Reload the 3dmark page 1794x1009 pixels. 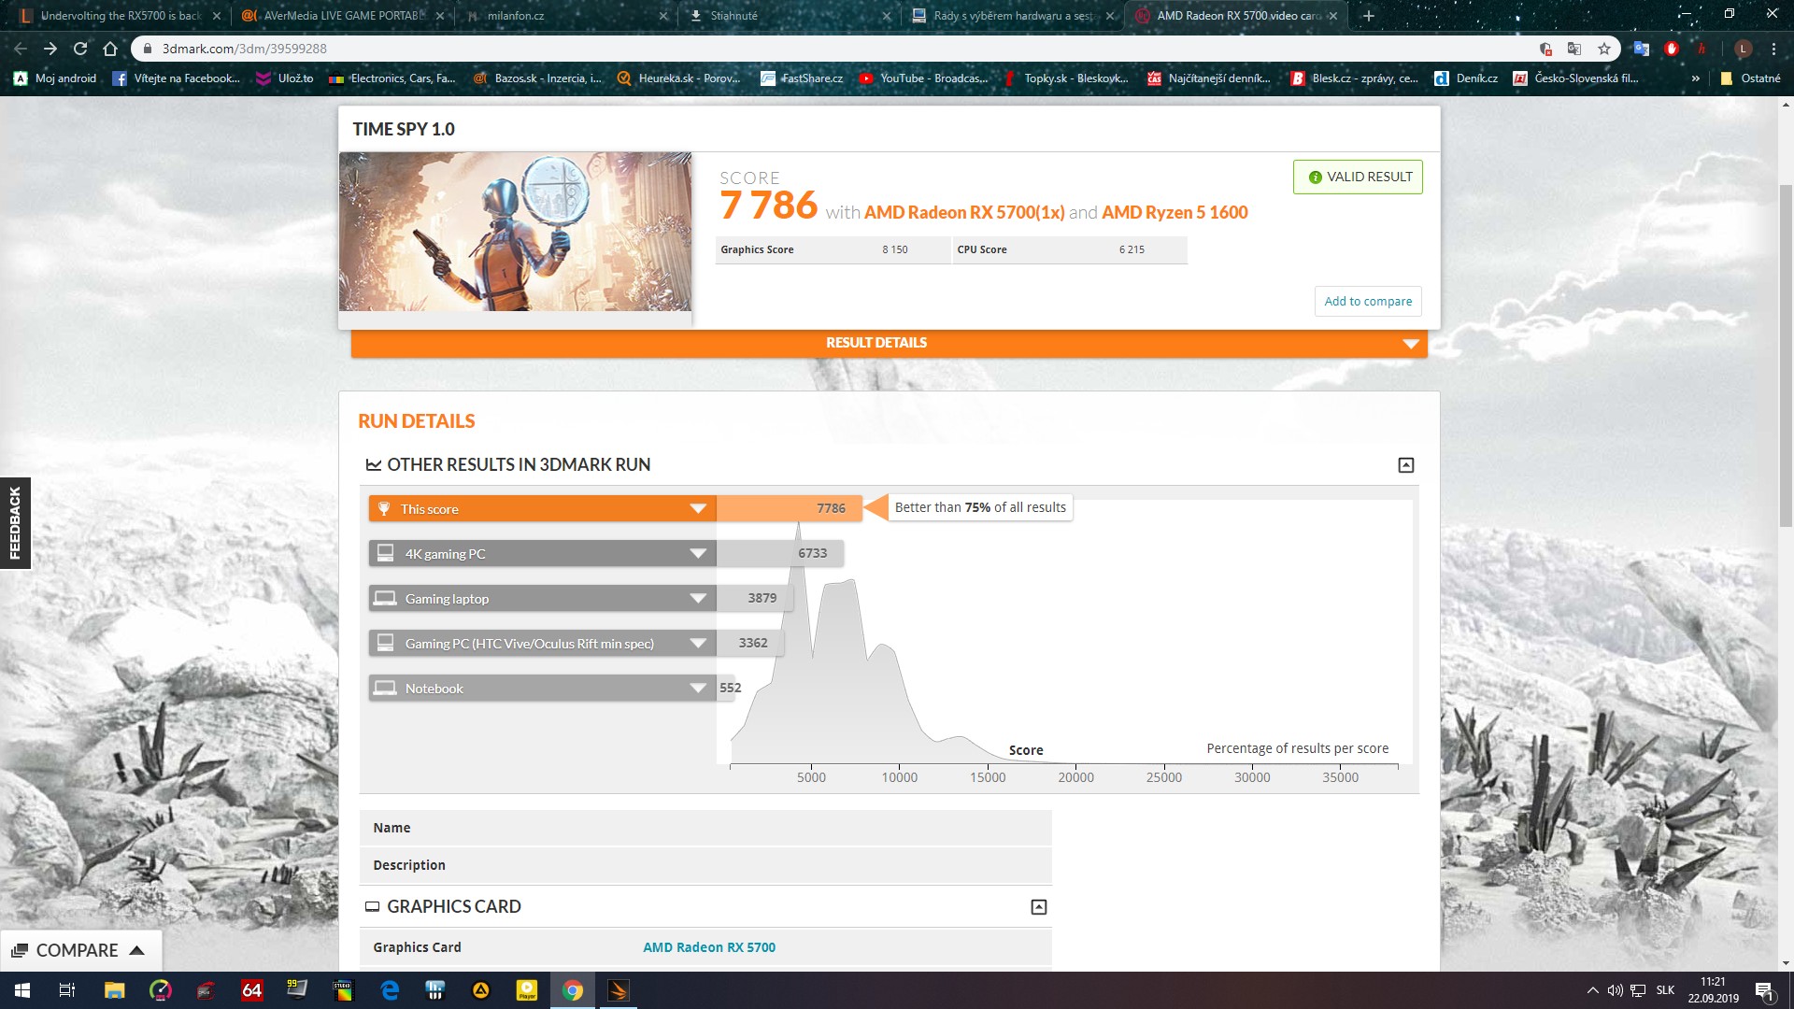tap(80, 49)
